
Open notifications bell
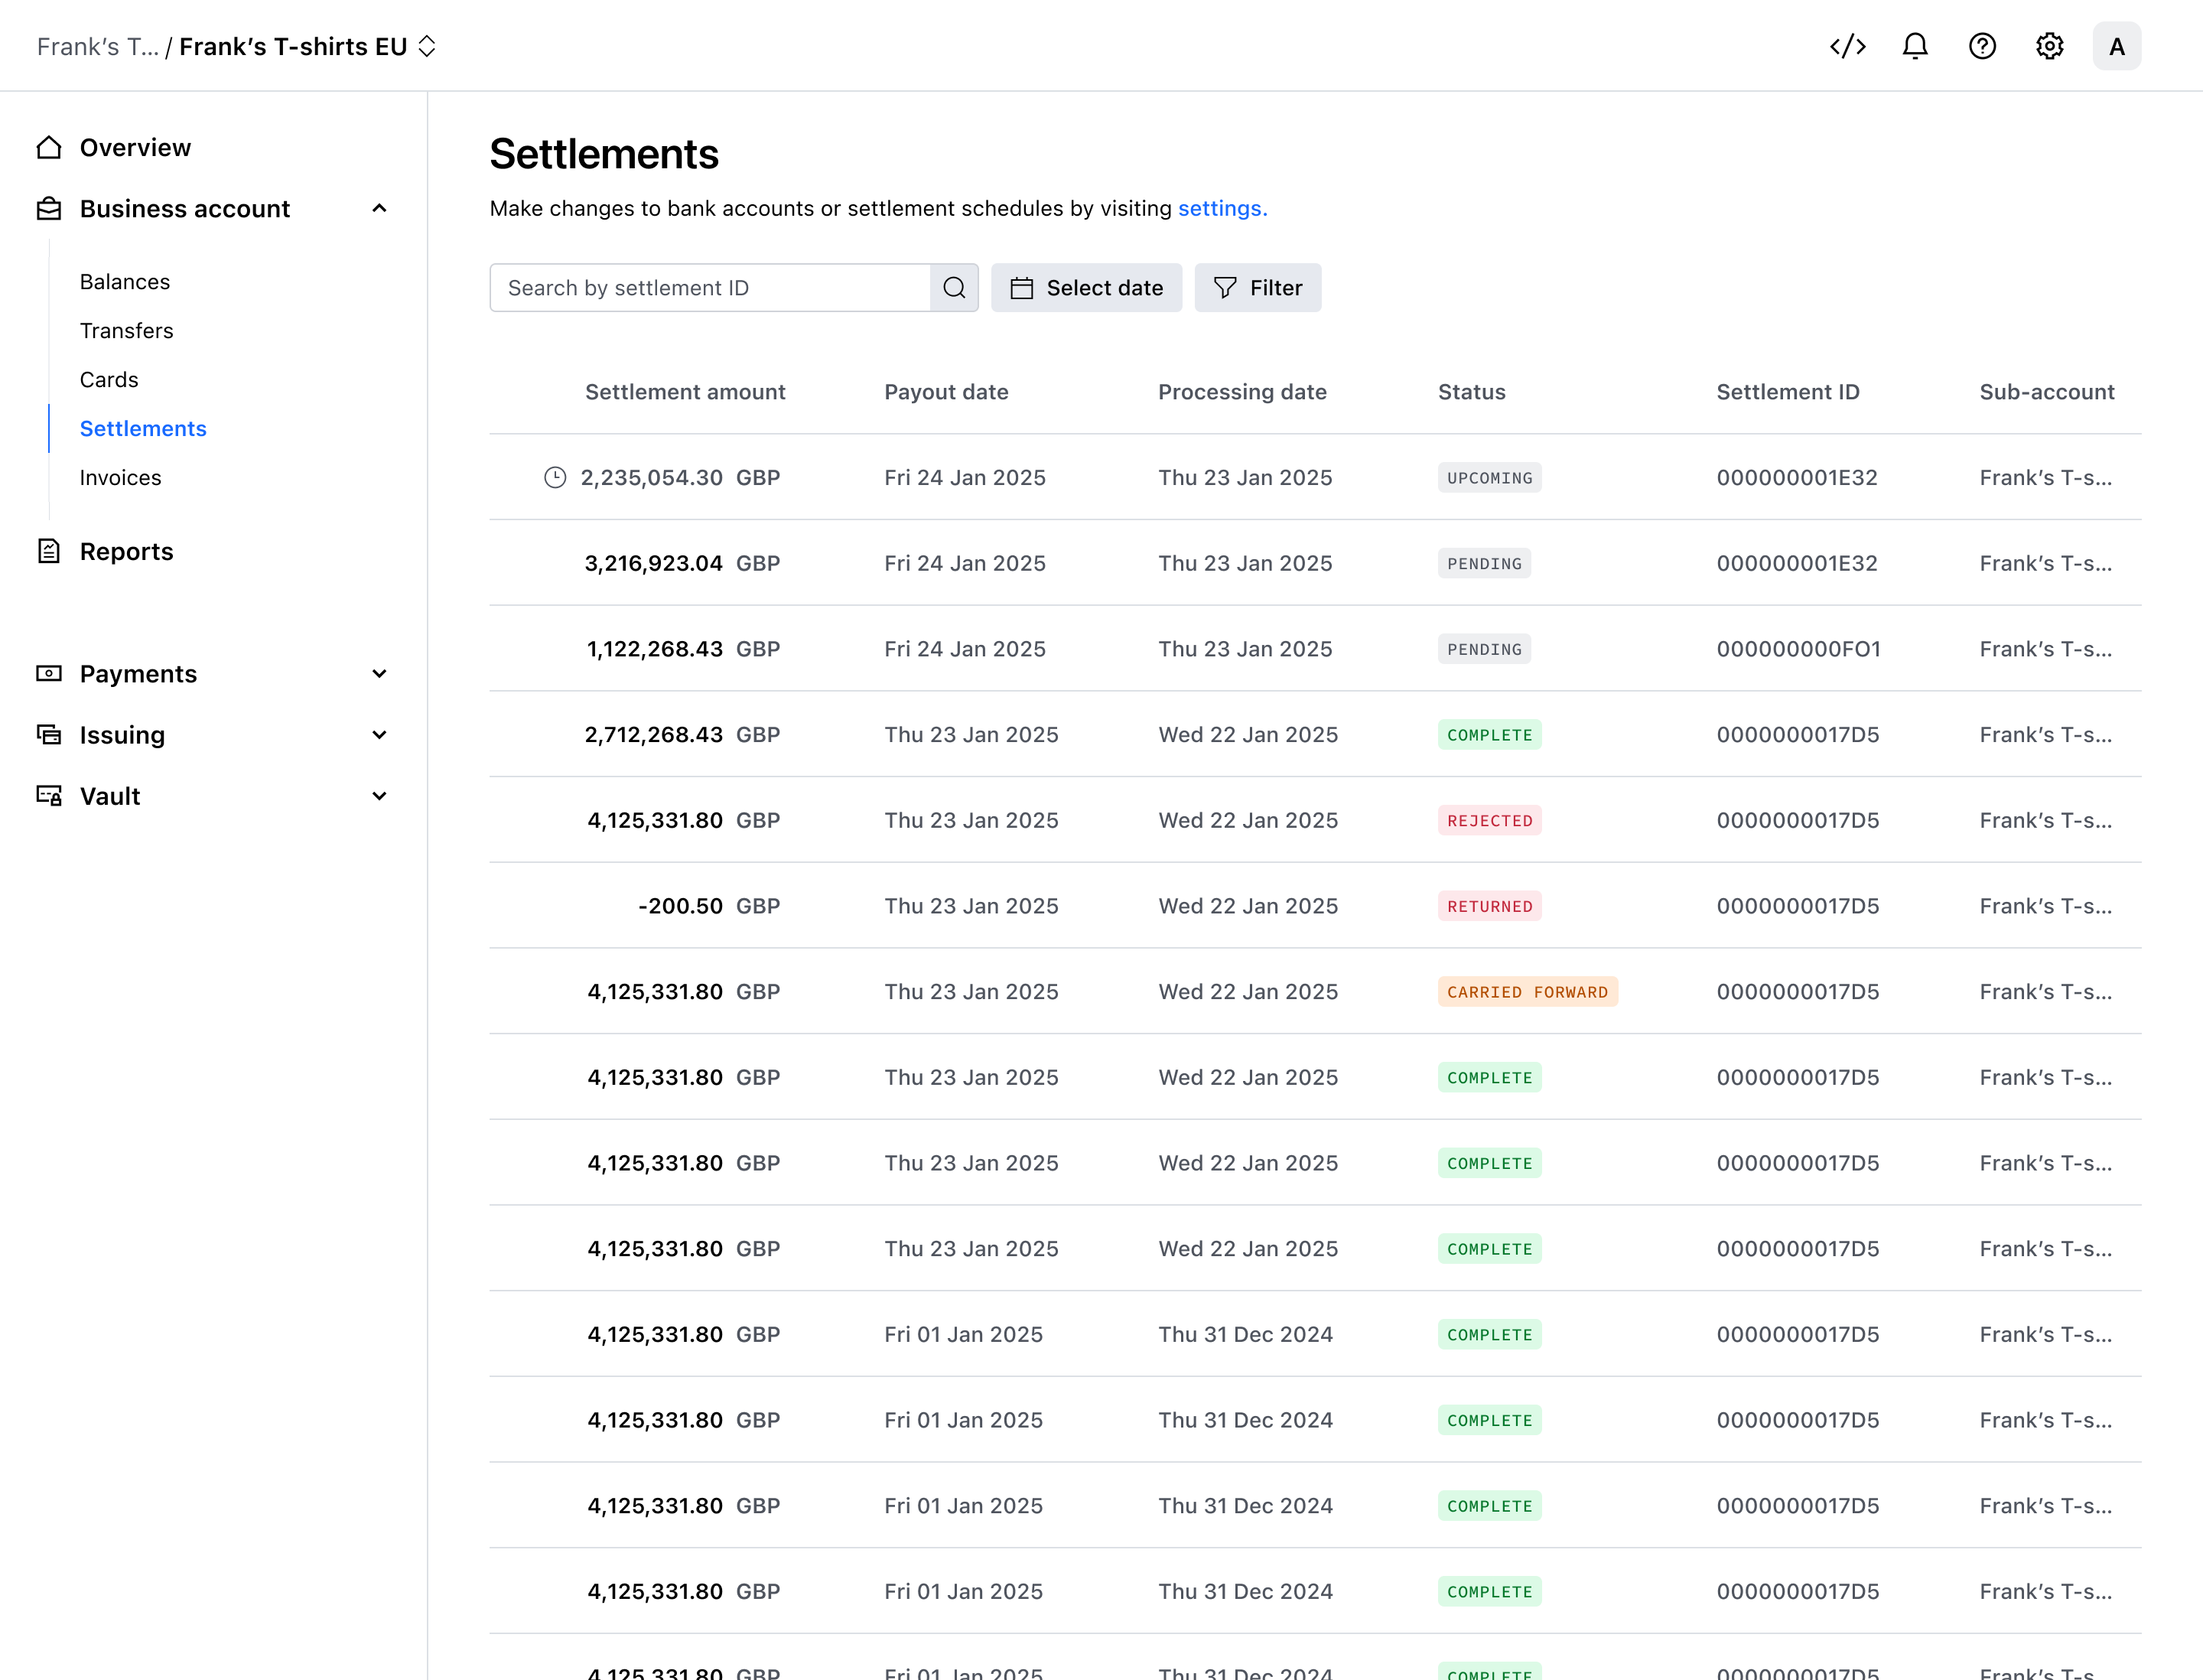tap(1914, 46)
